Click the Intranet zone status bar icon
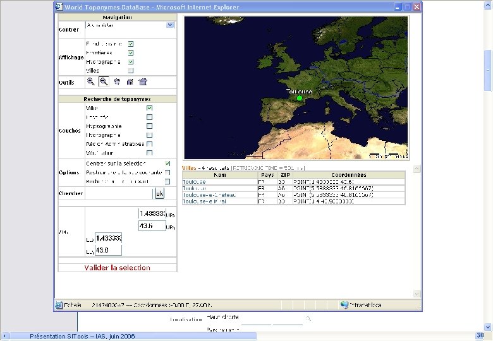 (x=344, y=304)
